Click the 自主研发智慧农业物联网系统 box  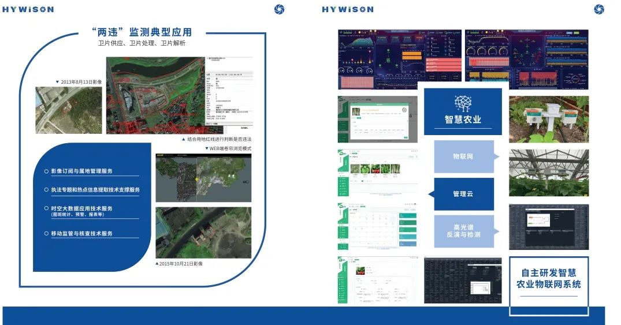(548, 278)
